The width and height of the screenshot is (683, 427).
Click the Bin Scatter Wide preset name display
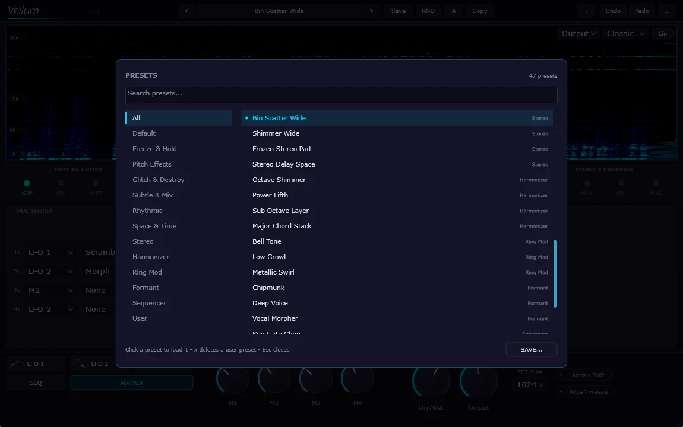click(279, 11)
